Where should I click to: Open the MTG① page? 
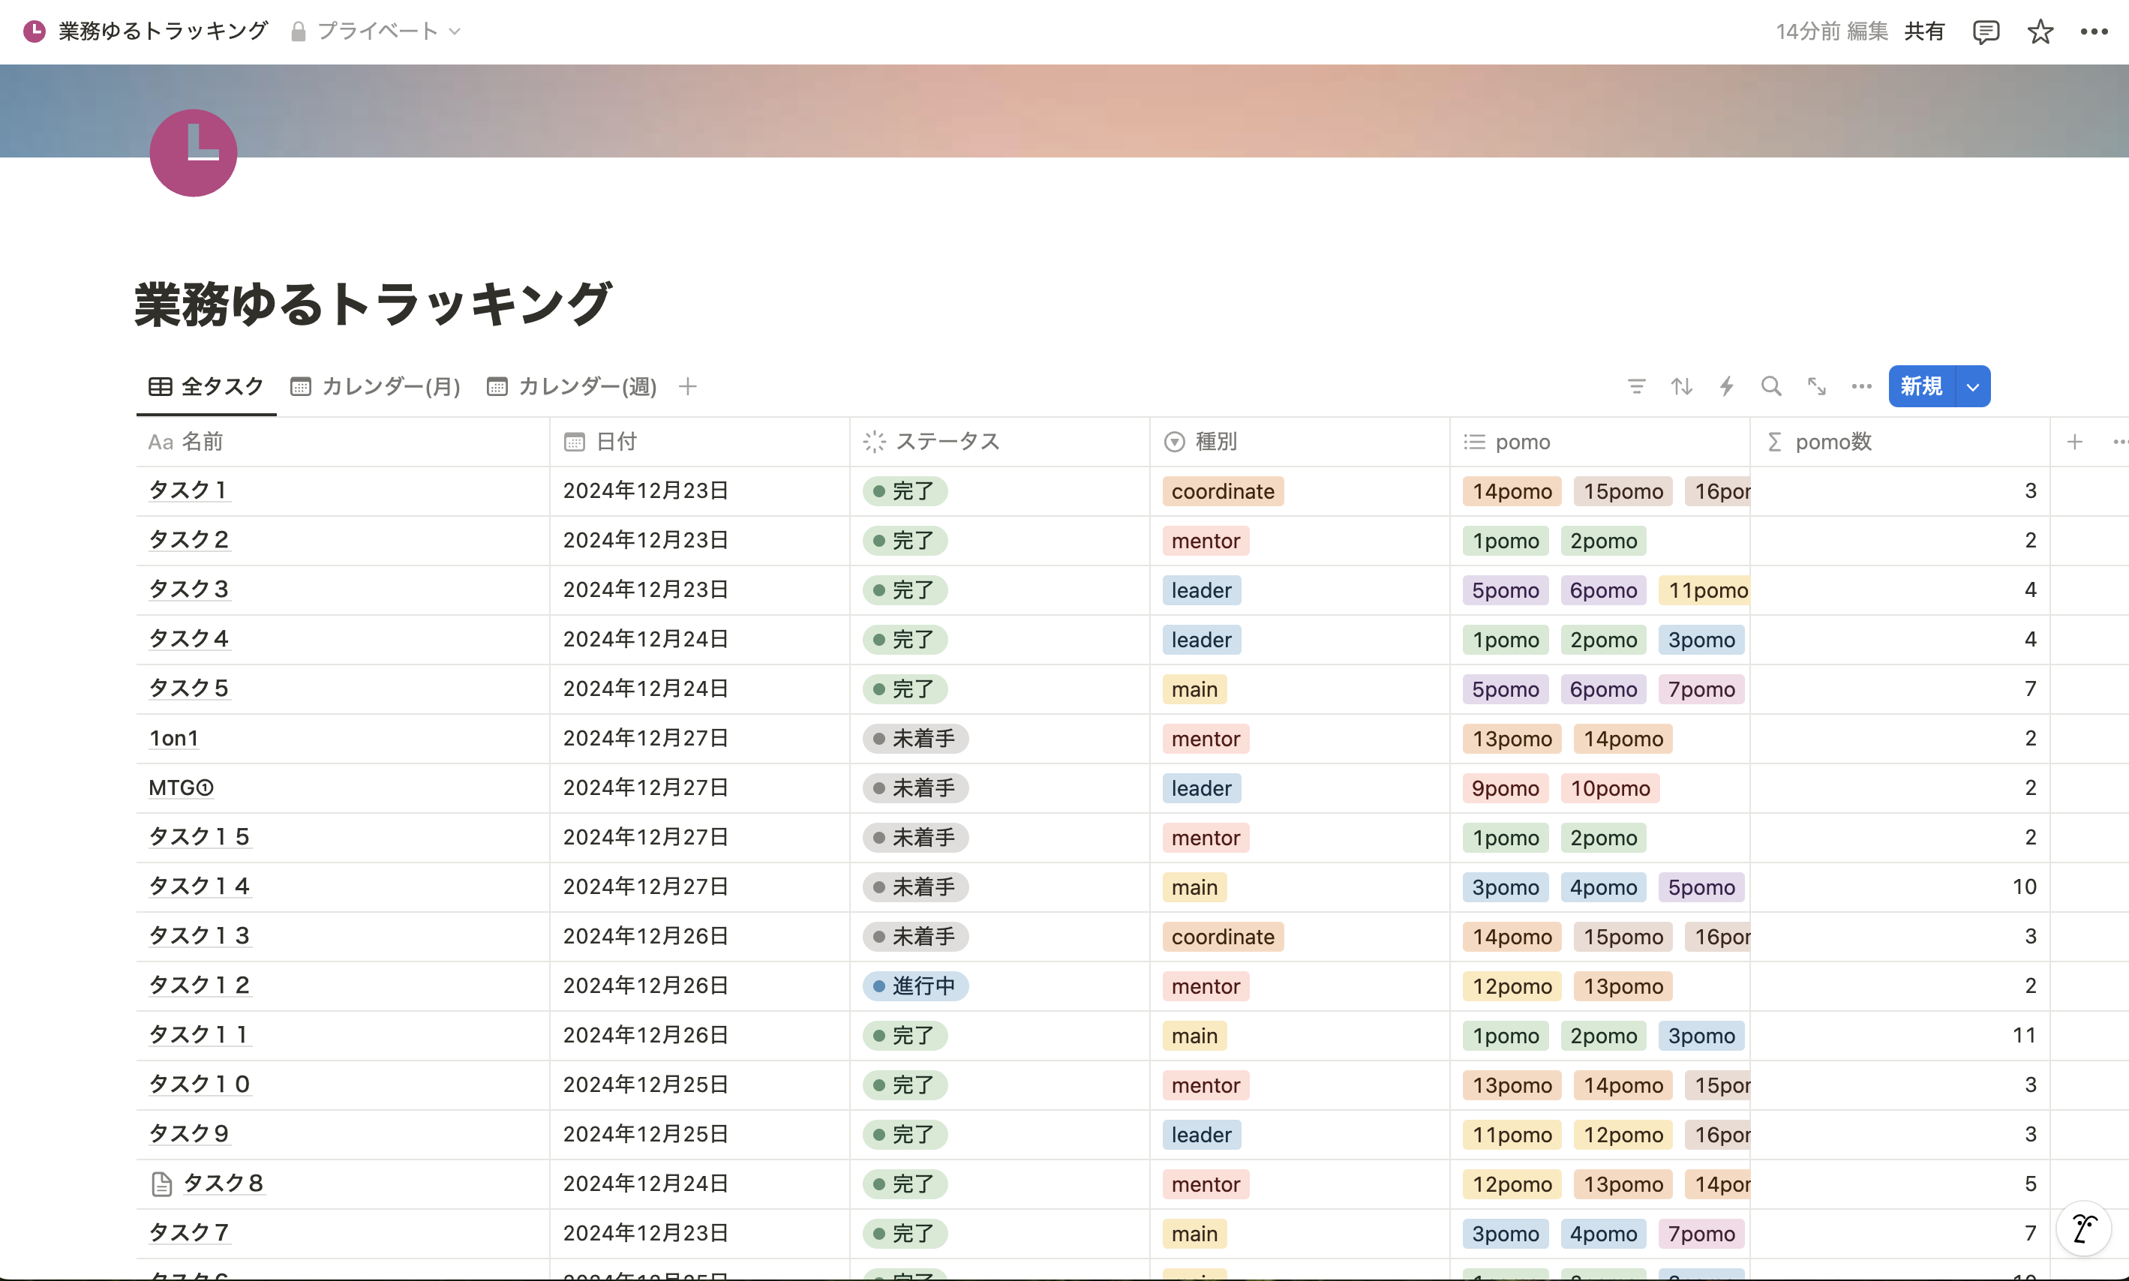tap(181, 787)
